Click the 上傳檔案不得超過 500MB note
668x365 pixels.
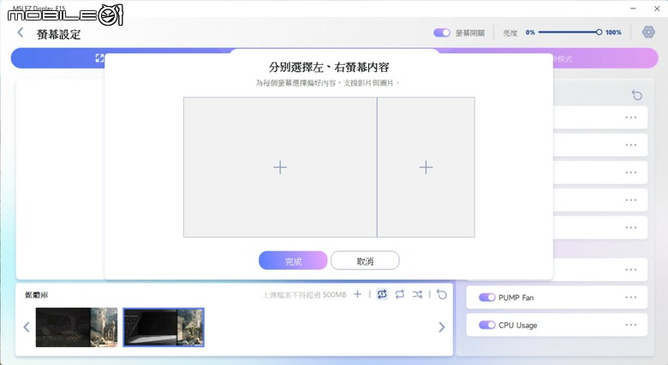point(305,294)
